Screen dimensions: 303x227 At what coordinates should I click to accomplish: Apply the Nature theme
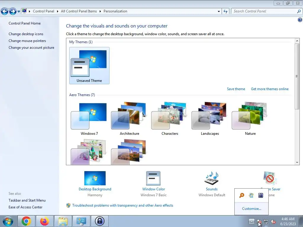tap(250, 119)
